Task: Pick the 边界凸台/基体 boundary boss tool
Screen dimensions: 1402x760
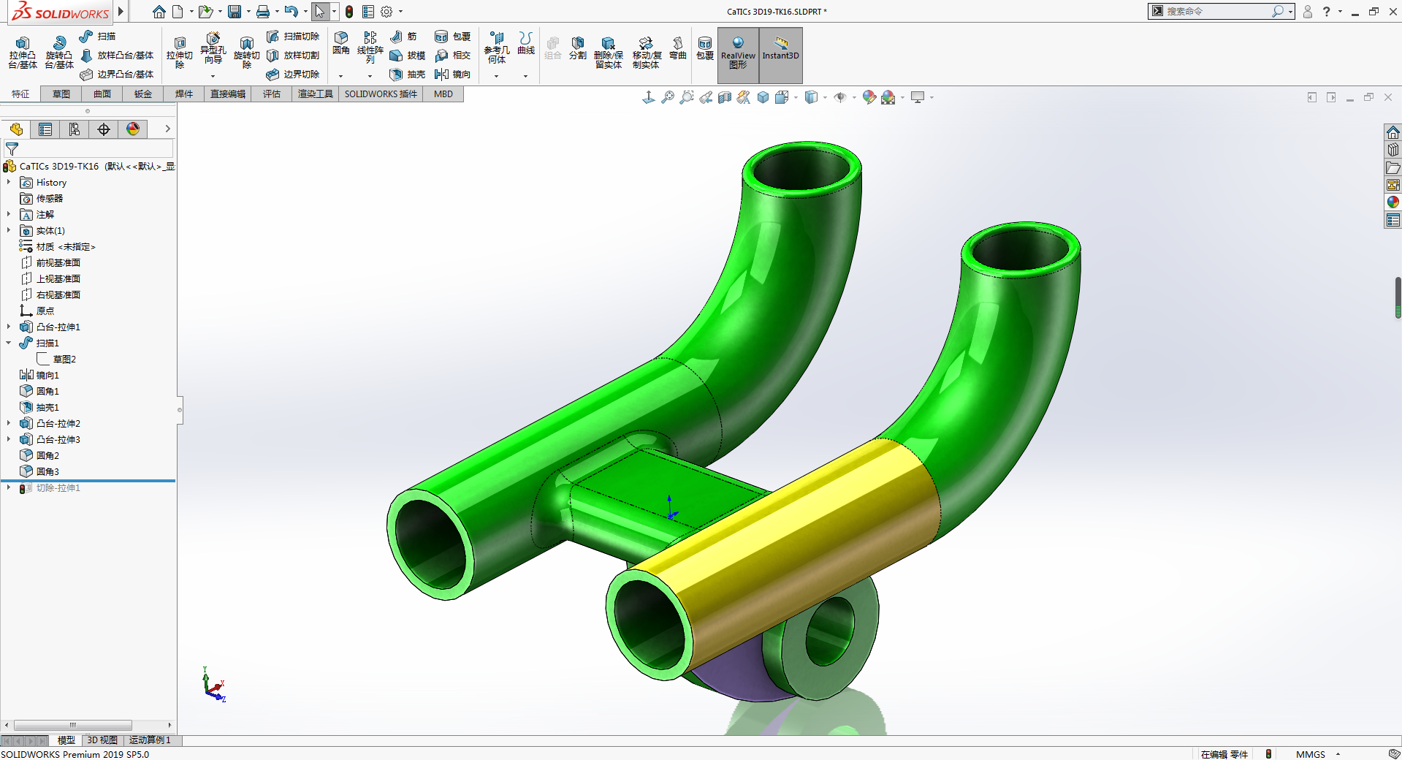Action: 117,75
